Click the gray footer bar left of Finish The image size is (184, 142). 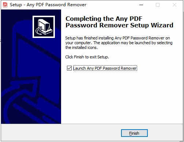click(61, 133)
